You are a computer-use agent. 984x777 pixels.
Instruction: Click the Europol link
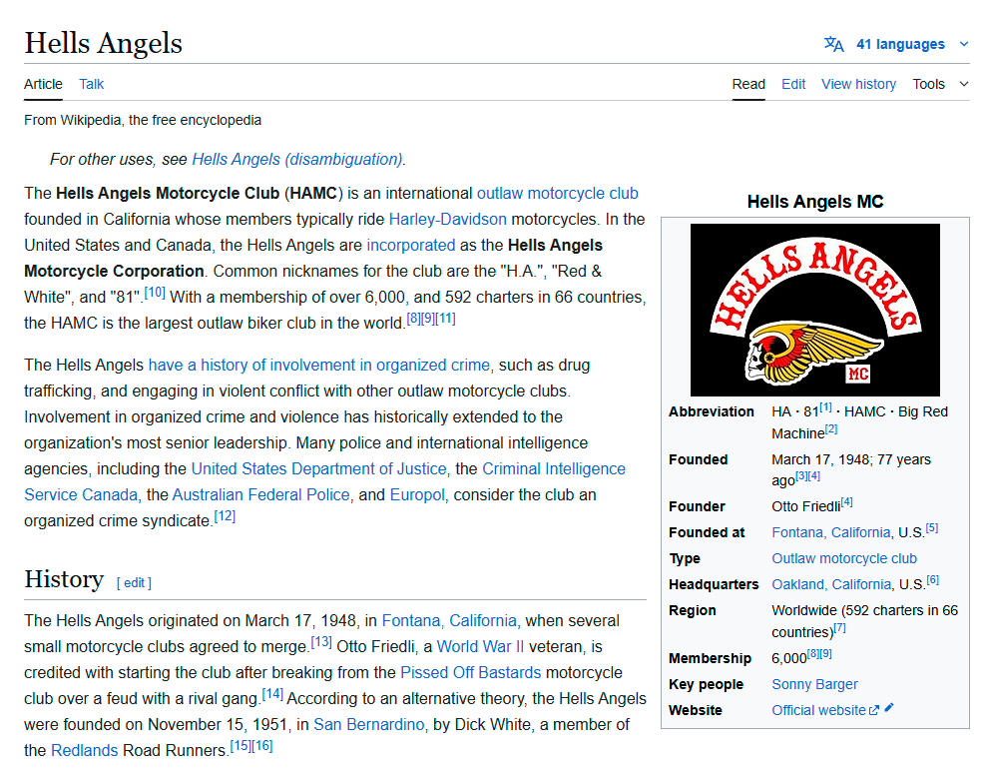click(x=417, y=495)
